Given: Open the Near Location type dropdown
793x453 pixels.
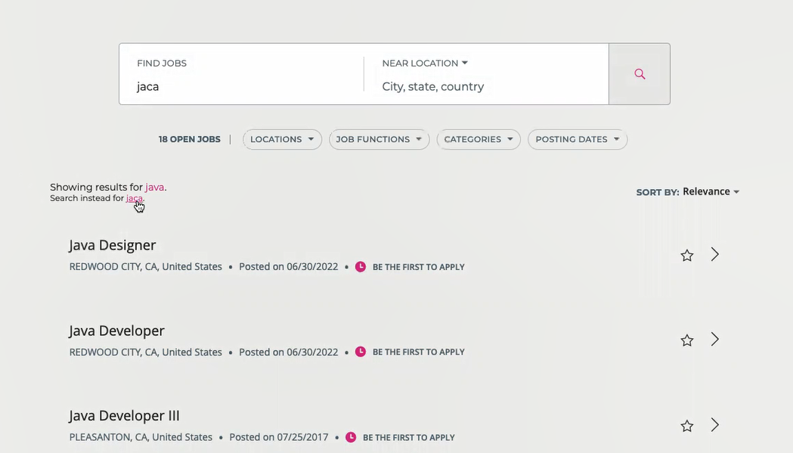Looking at the screenshot, I should [x=425, y=64].
